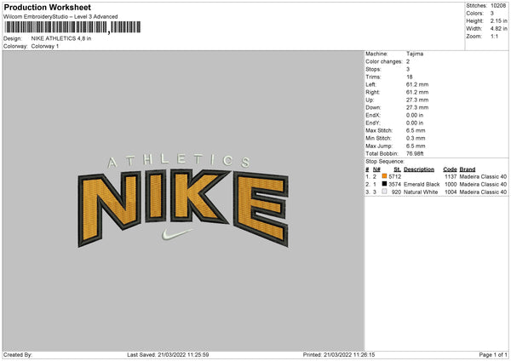Click the NIKE embroidery design preview
The width and height of the screenshot is (511, 361).
pyautogui.click(x=183, y=201)
